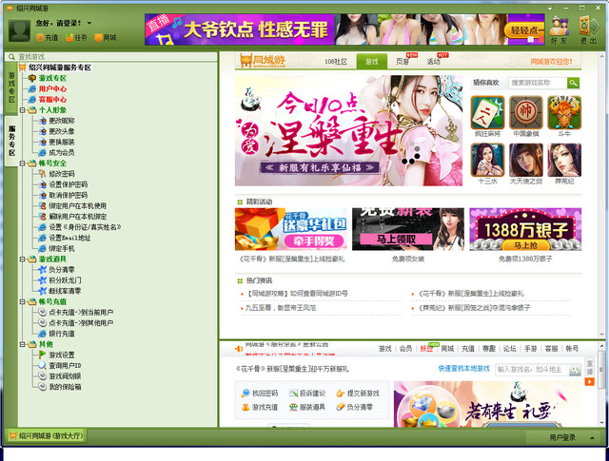Viewport: 609px width, 461px height.
Task: Collapse the 个人形象 tree folder
Action: click(23, 110)
